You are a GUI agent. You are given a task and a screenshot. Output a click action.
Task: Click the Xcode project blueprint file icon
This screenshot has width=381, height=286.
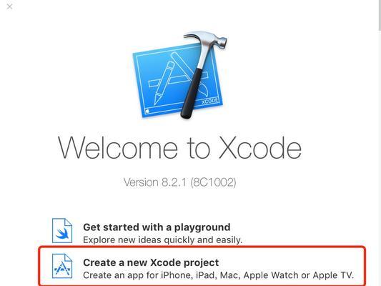coord(62,266)
